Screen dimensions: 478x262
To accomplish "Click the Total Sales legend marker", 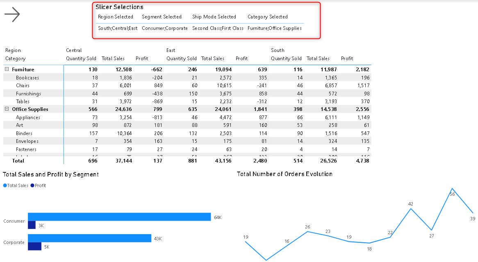I will [5, 185].
